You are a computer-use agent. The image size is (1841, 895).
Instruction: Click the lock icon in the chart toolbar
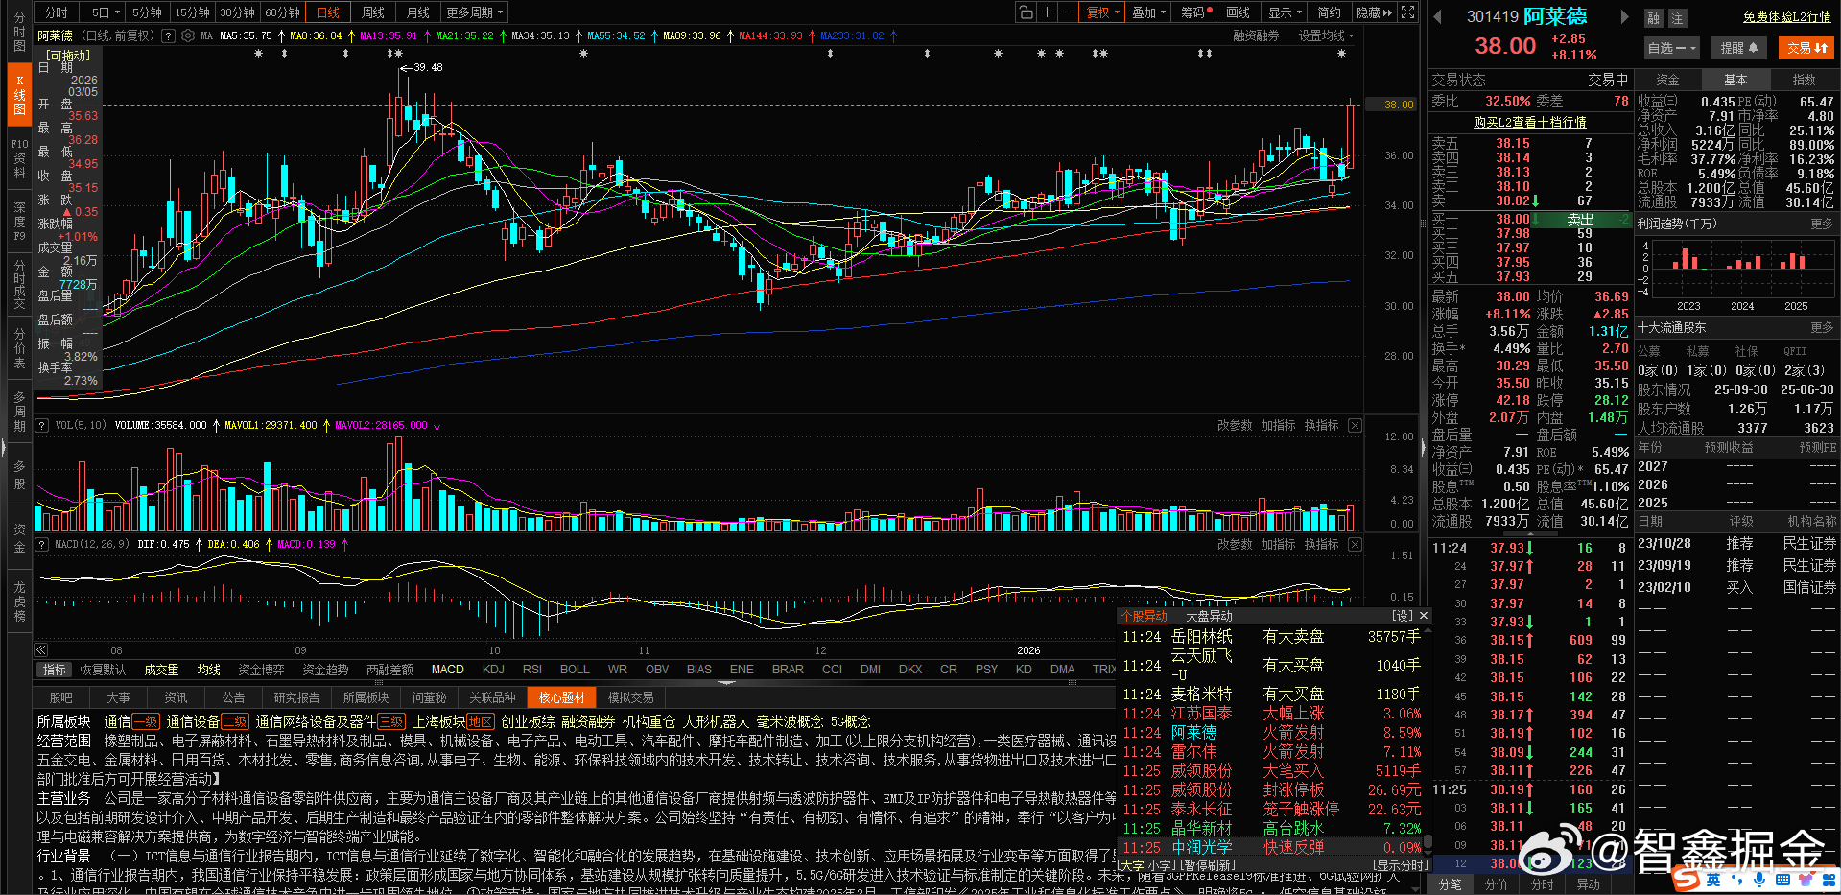coord(1027,12)
